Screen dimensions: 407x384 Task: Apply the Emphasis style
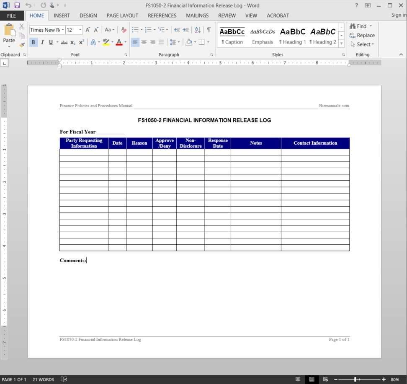pos(263,36)
